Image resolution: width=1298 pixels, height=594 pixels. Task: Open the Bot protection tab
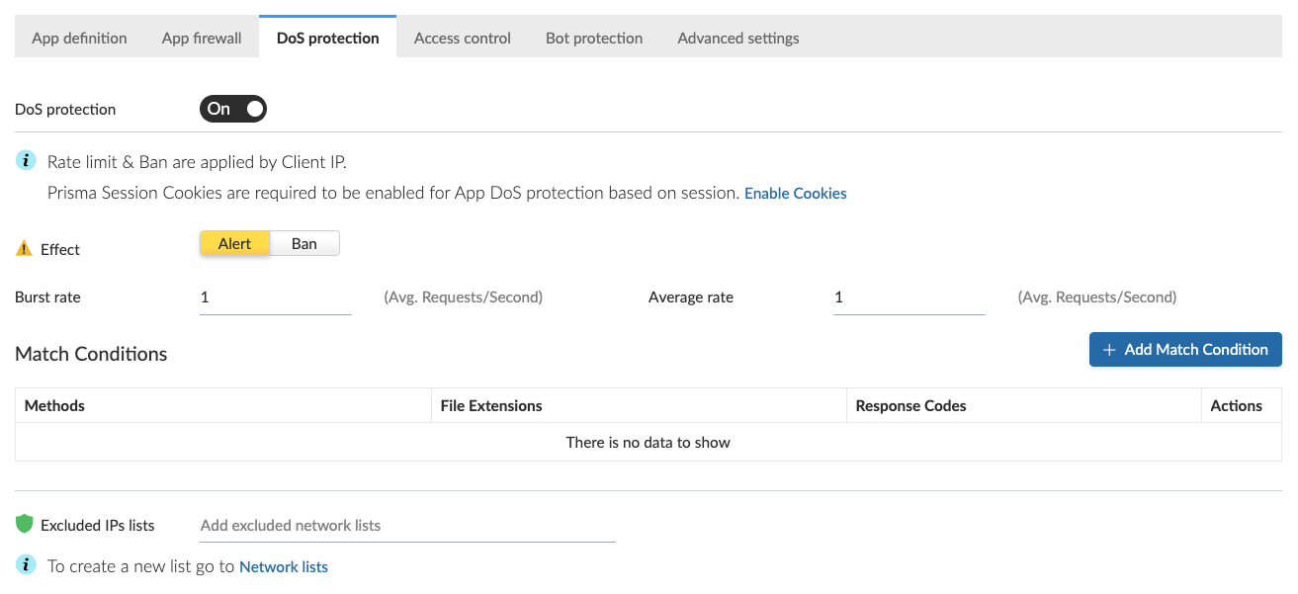pos(594,38)
